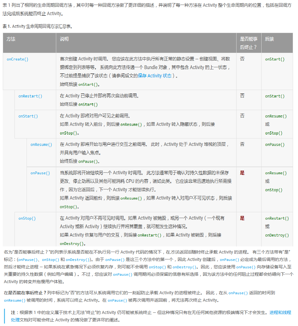Click the onPause() link before 必定成为最后调用的方法

coord(229,260)
